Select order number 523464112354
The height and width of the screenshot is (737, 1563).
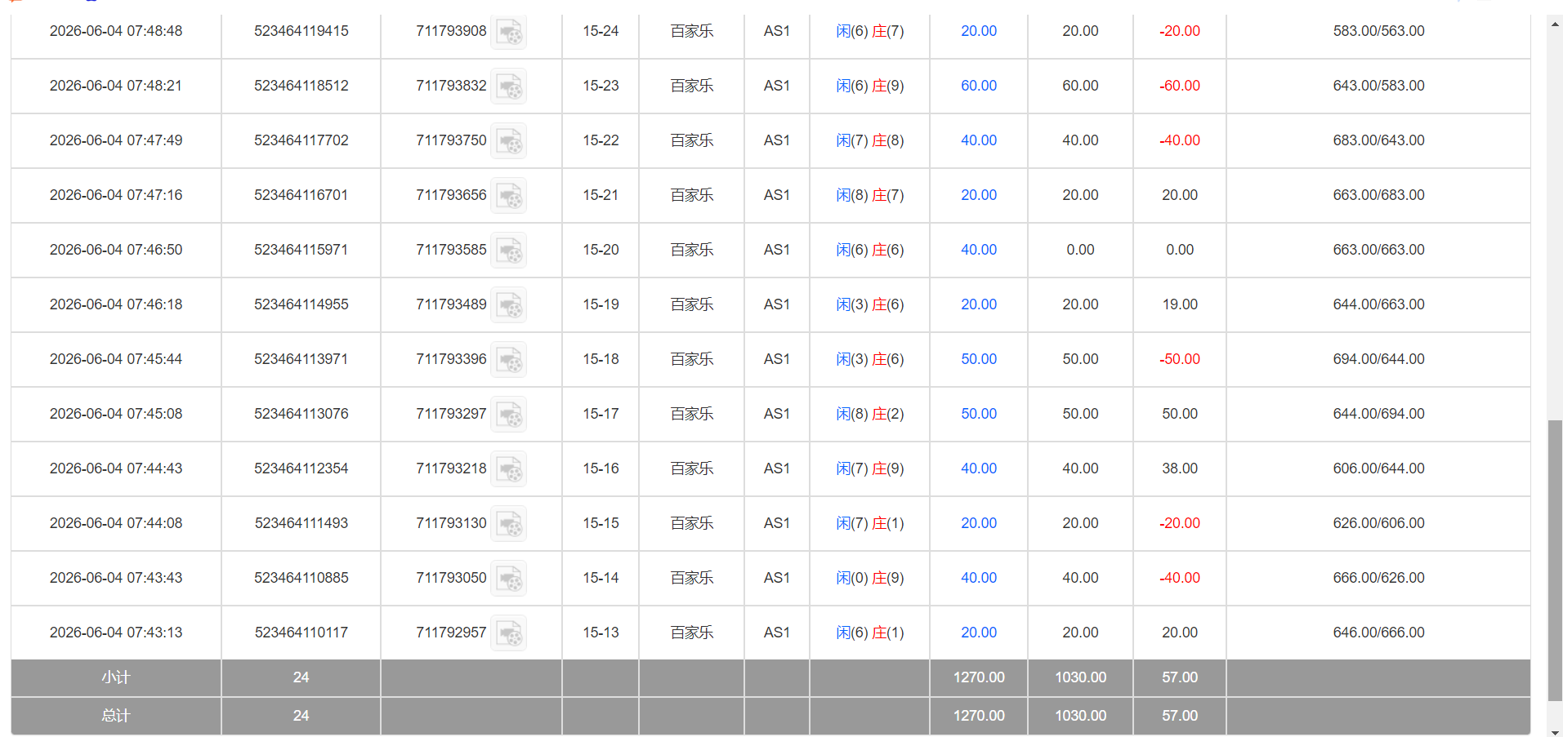(x=301, y=468)
